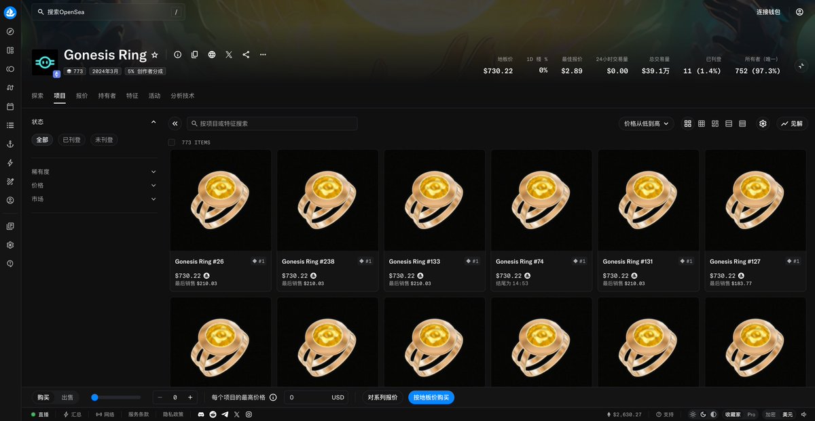The width and height of the screenshot is (815, 421).
Task: Toggle the 加密 currency display option
Action: (770, 414)
